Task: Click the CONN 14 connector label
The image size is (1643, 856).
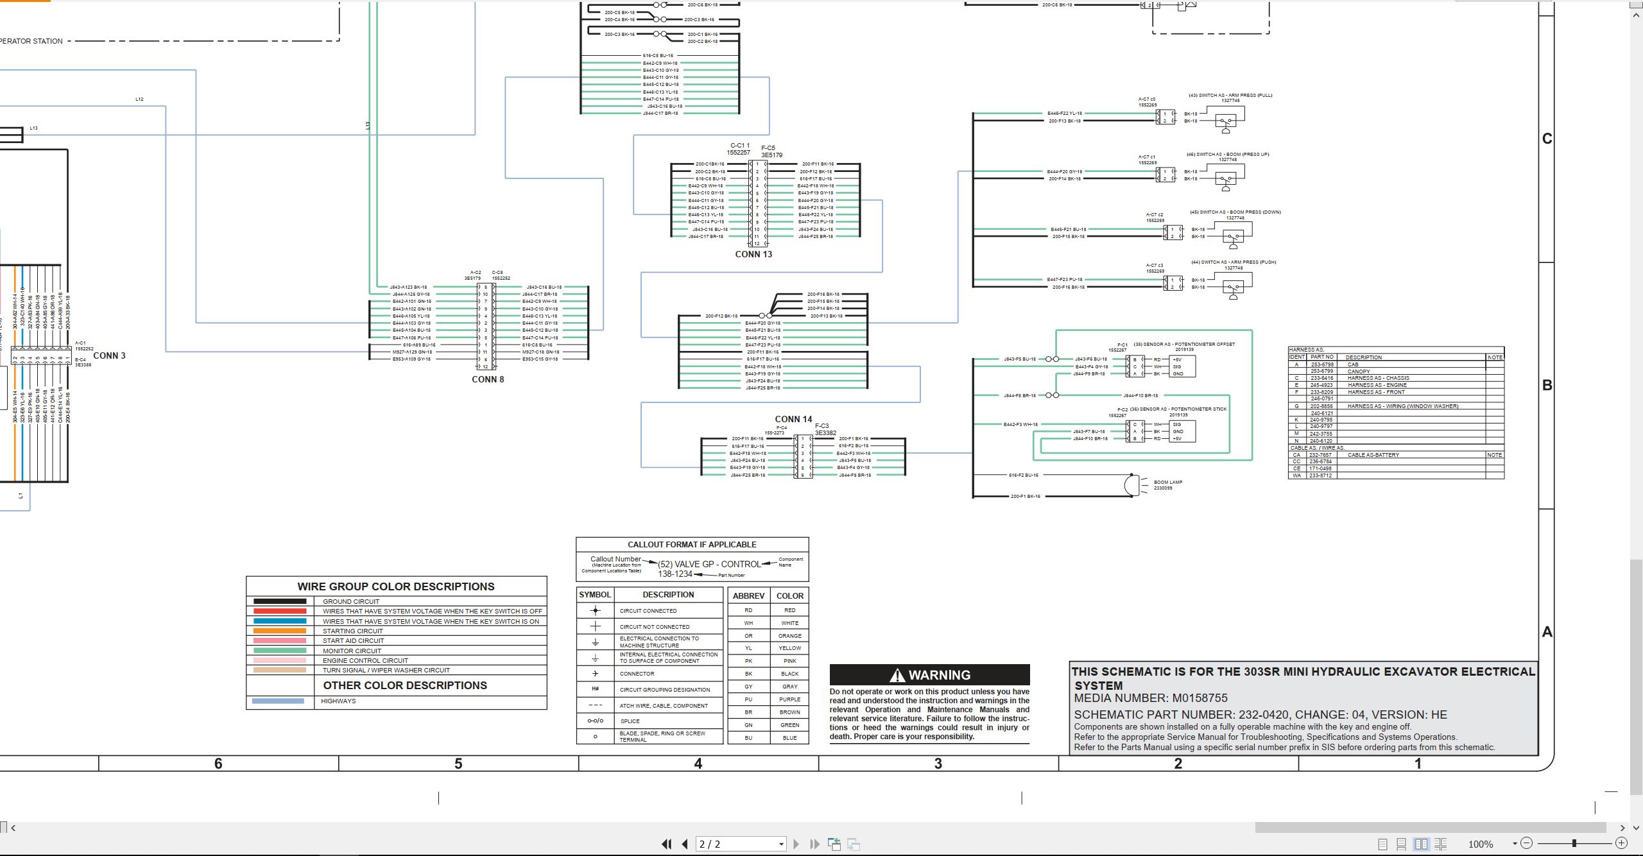Action: point(793,419)
